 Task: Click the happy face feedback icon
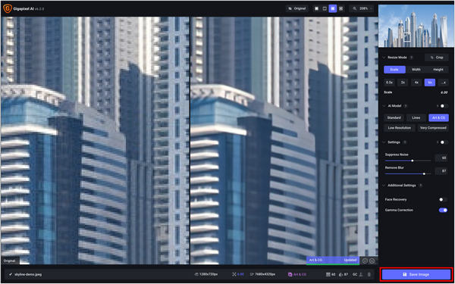point(365,261)
